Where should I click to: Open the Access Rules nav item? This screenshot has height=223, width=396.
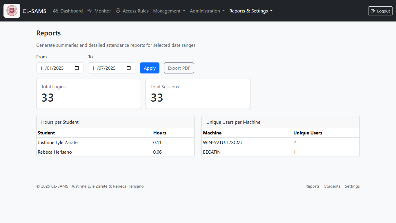pyautogui.click(x=135, y=11)
